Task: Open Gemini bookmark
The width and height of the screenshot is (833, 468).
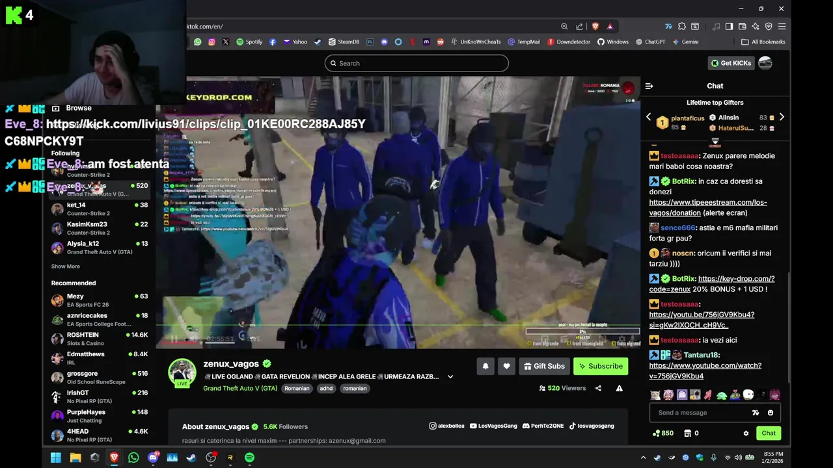Action: point(685,42)
